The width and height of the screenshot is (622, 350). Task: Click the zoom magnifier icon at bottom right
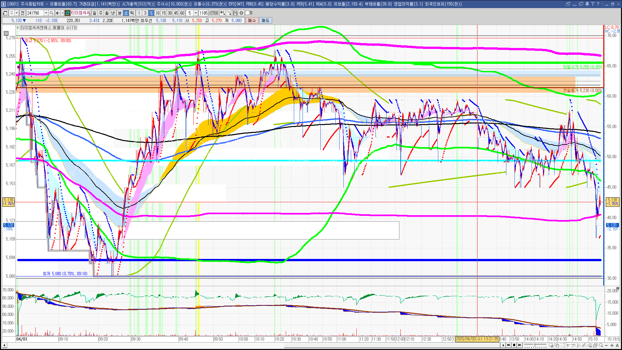[x=601, y=345]
